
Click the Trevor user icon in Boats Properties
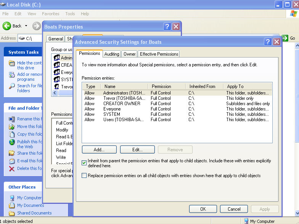[56, 86]
